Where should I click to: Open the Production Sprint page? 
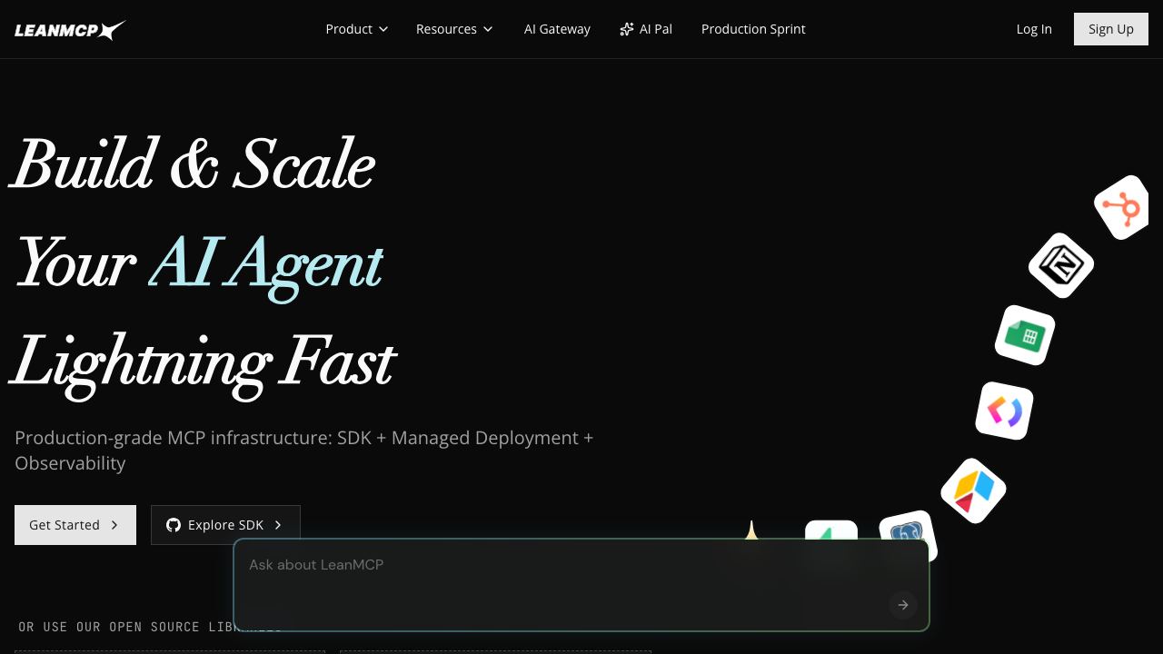click(753, 29)
